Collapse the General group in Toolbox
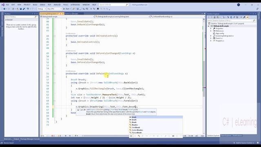Screen dimensions: 261x147 pyautogui.click(x=6, y=20)
